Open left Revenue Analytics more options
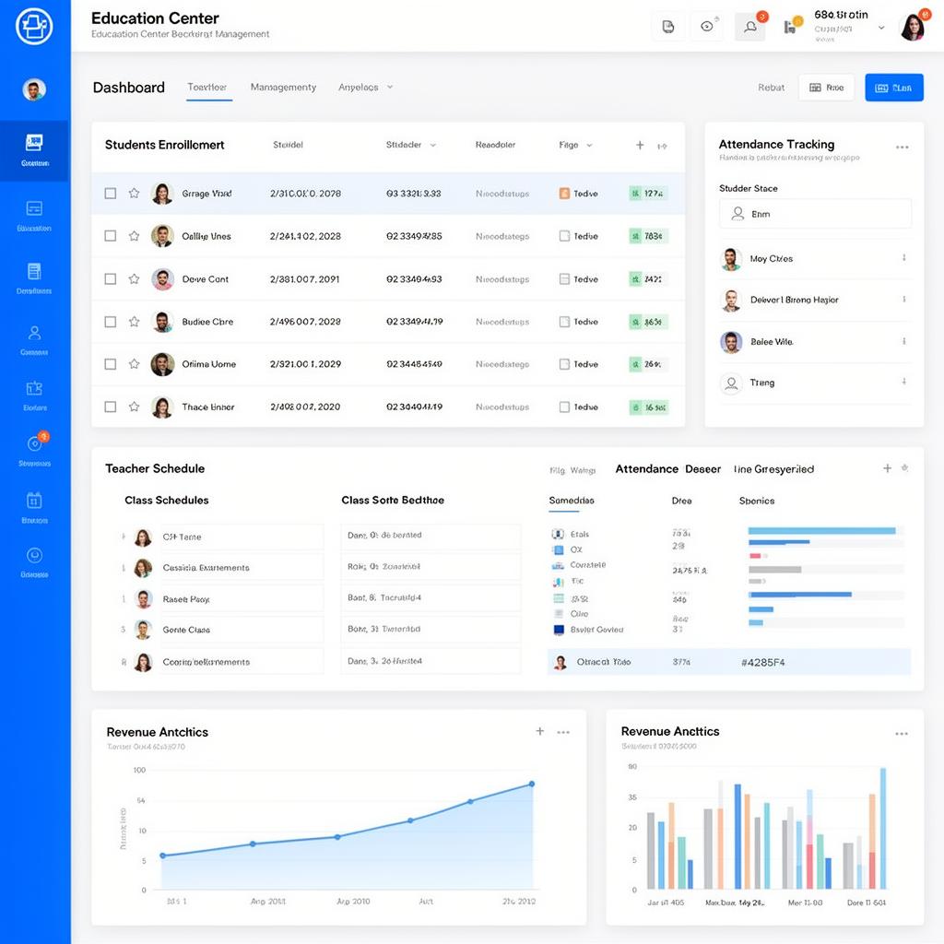The image size is (944, 944). [563, 732]
